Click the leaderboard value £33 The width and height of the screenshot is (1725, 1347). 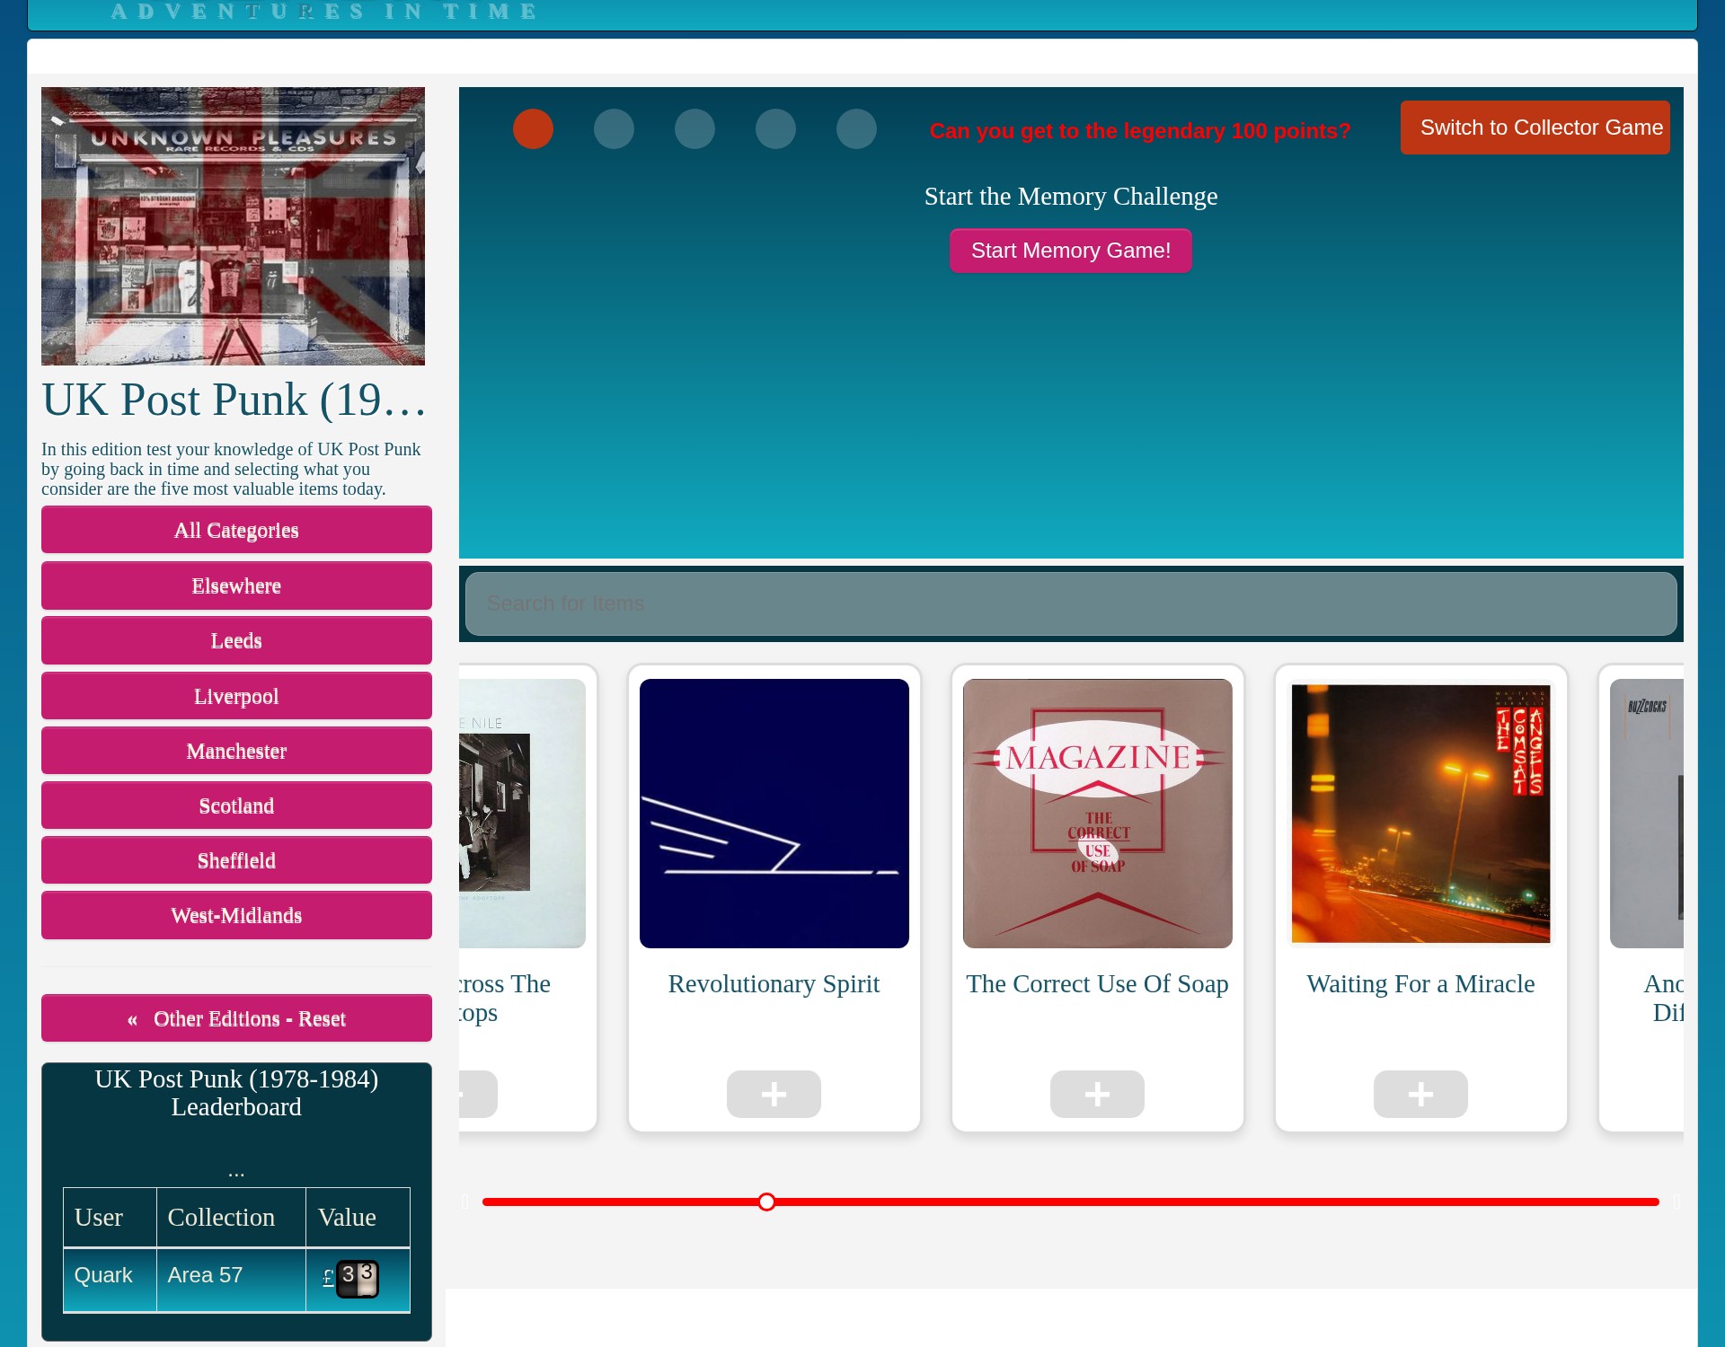[350, 1278]
